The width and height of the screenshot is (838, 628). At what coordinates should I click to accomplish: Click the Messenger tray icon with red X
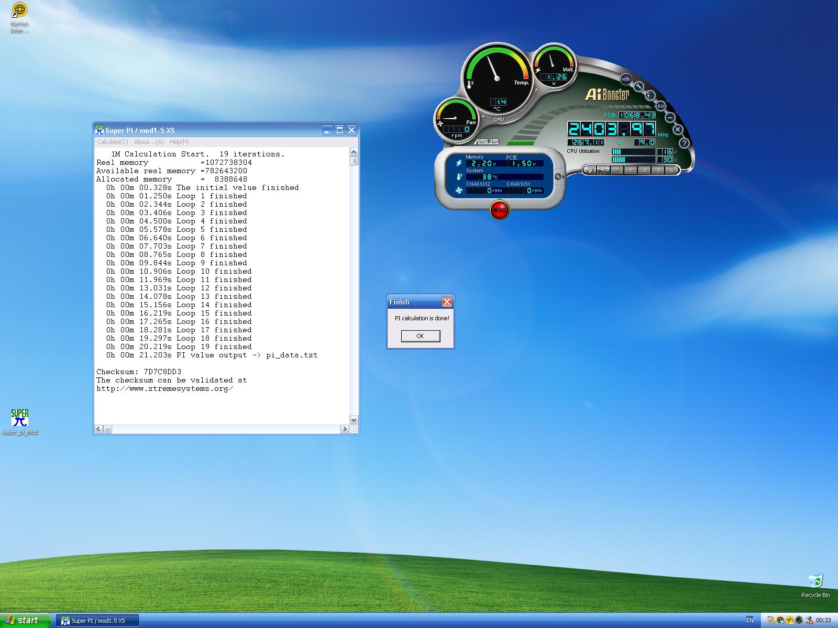click(809, 620)
